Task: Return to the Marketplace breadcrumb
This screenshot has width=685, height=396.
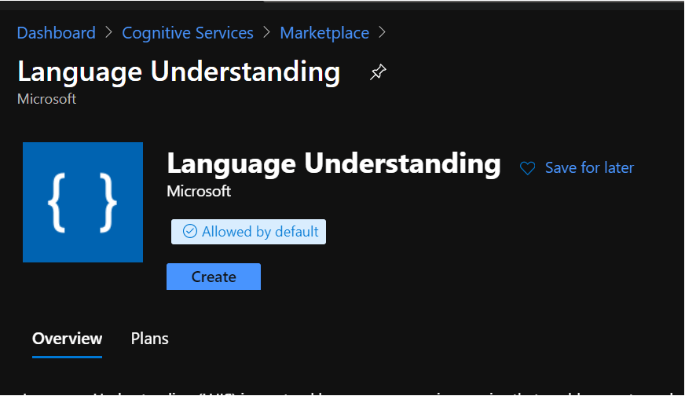Action: tap(324, 33)
